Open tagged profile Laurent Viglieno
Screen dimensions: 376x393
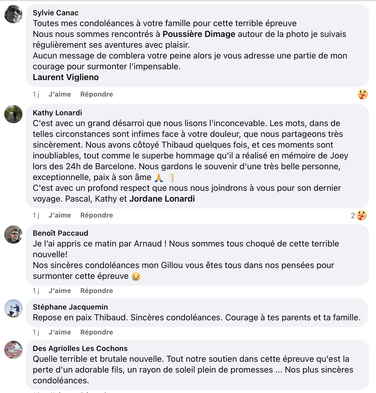(x=66, y=77)
